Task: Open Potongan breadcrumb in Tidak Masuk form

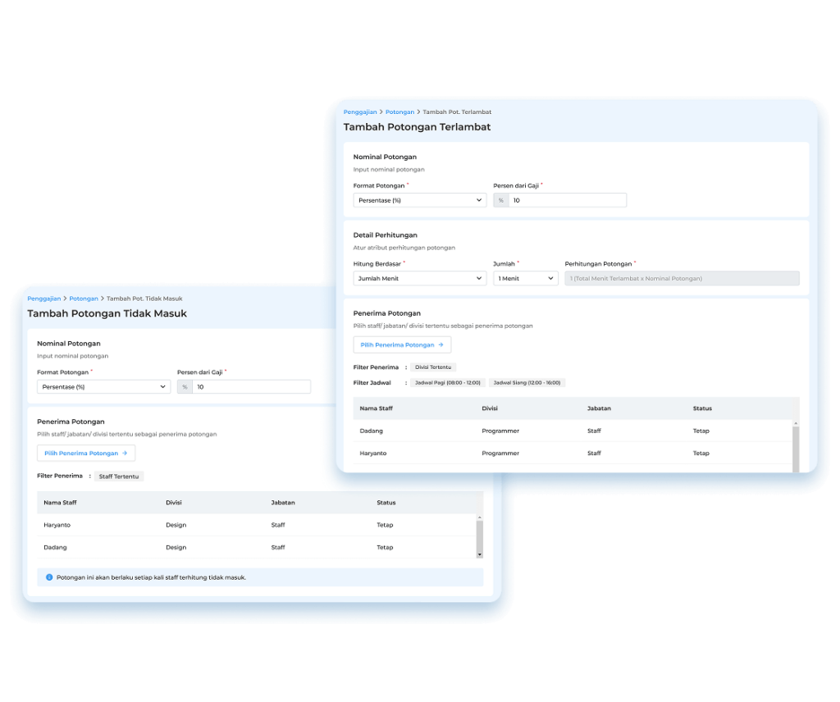Action: 84,299
